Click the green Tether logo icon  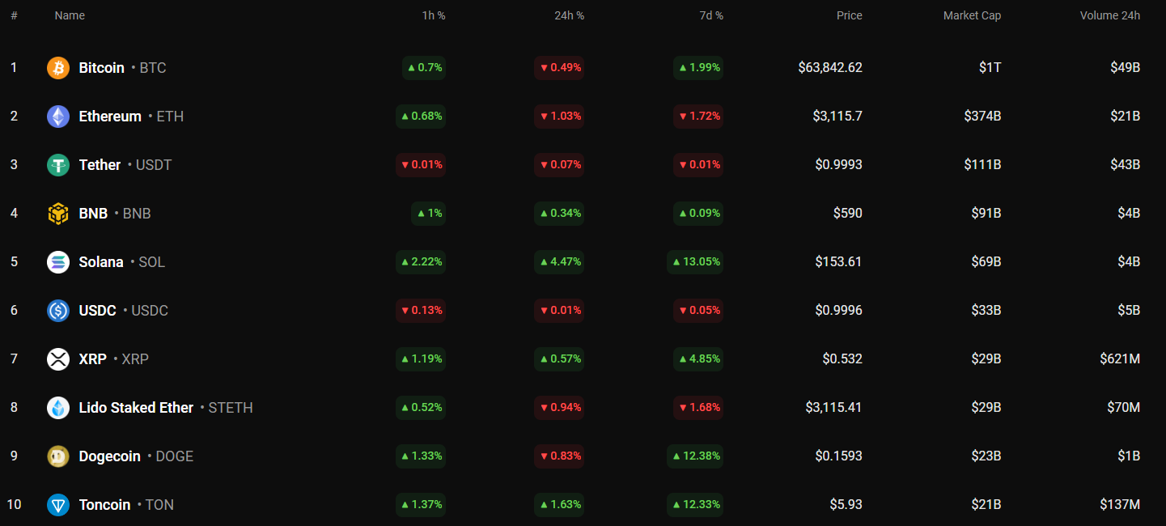58,165
